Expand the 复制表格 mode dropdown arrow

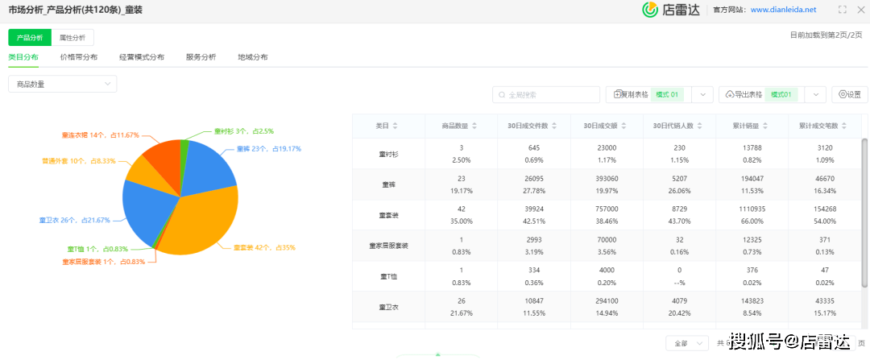[x=702, y=94]
